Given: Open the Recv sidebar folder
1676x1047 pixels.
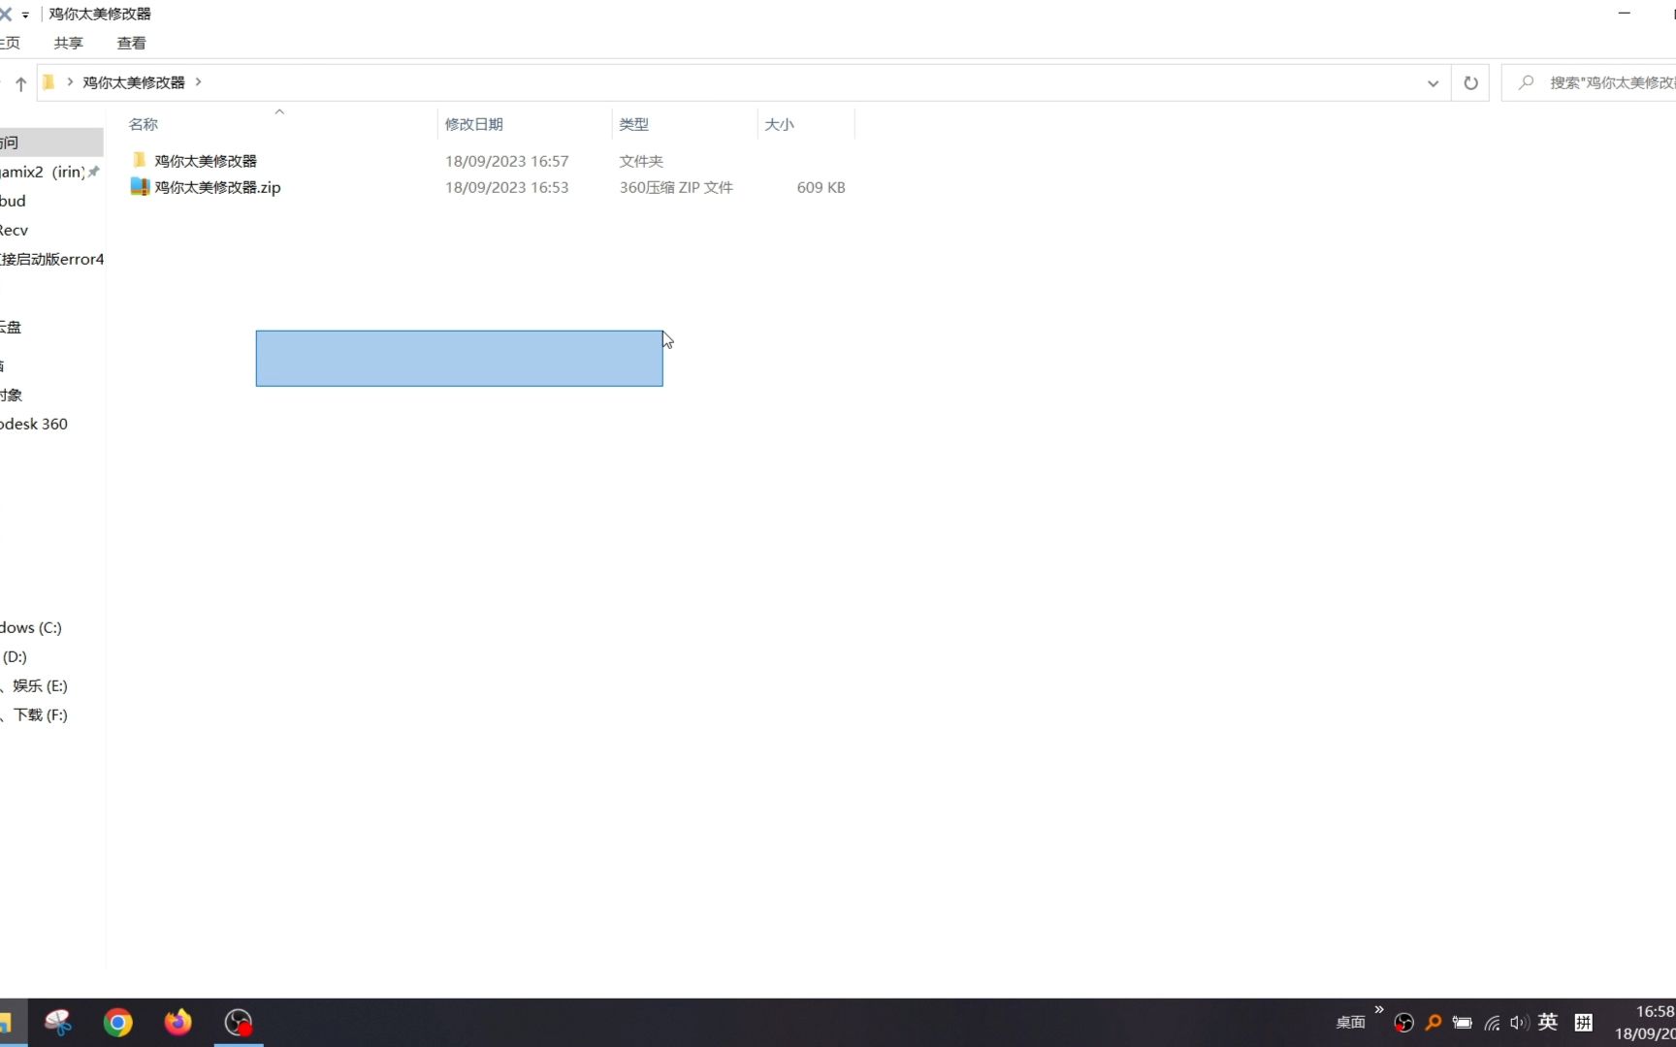Looking at the screenshot, I should point(15,230).
